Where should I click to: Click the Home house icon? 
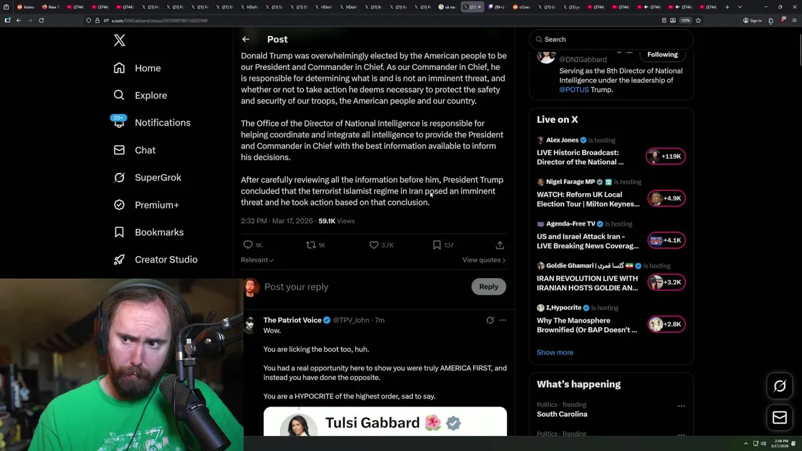(x=119, y=68)
